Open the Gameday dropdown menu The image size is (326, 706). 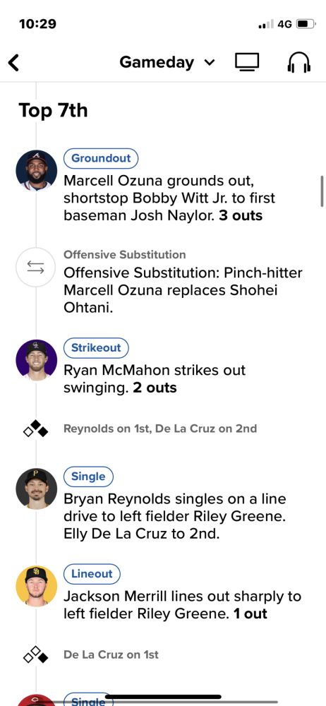coord(167,62)
